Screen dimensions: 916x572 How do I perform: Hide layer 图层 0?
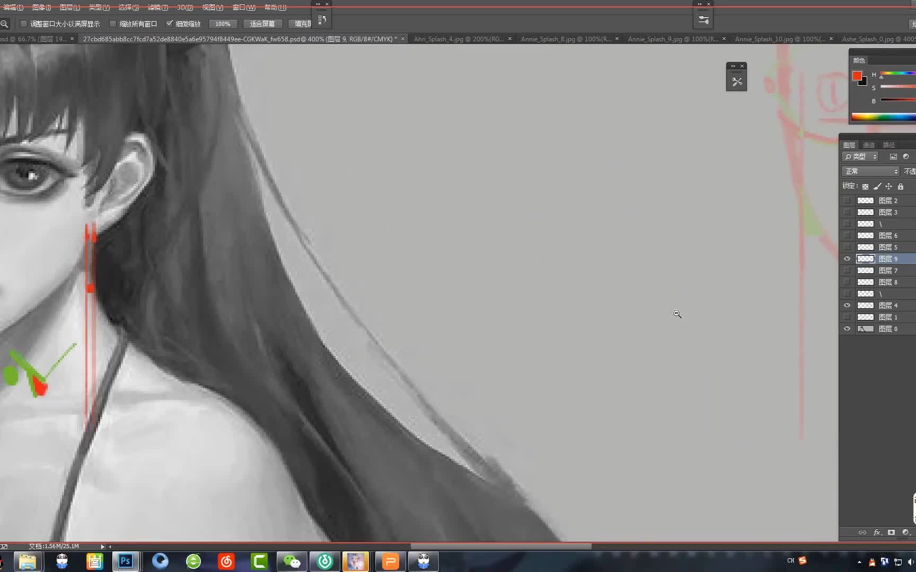[847, 329]
